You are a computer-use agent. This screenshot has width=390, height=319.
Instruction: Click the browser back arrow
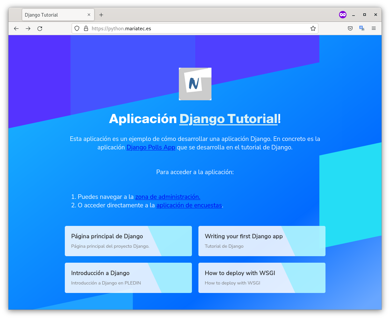(x=16, y=29)
